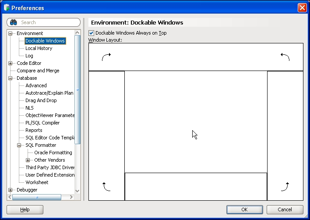310x220 pixels.
Task: Click the right docking area in layout
Action: coord(285,136)
